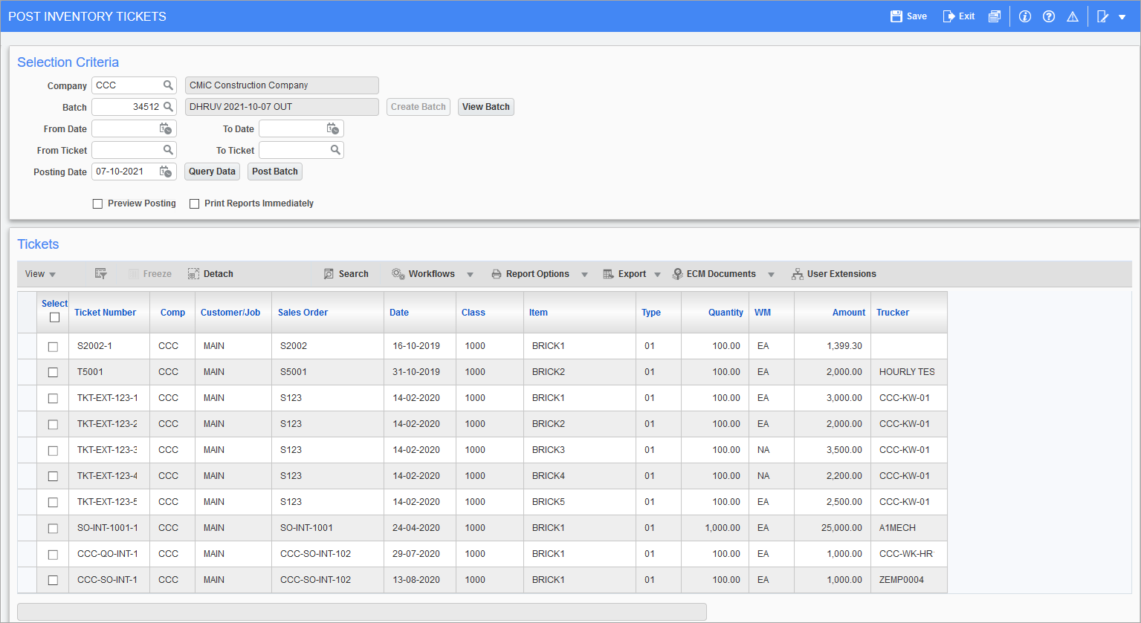
Task: Select the checkbox for ticket T5001
Action: click(53, 372)
